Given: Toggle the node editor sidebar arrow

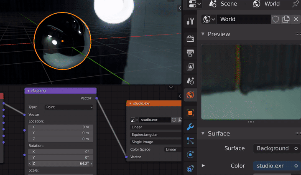Looking at the screenshot, I should (x=180, y=96).
